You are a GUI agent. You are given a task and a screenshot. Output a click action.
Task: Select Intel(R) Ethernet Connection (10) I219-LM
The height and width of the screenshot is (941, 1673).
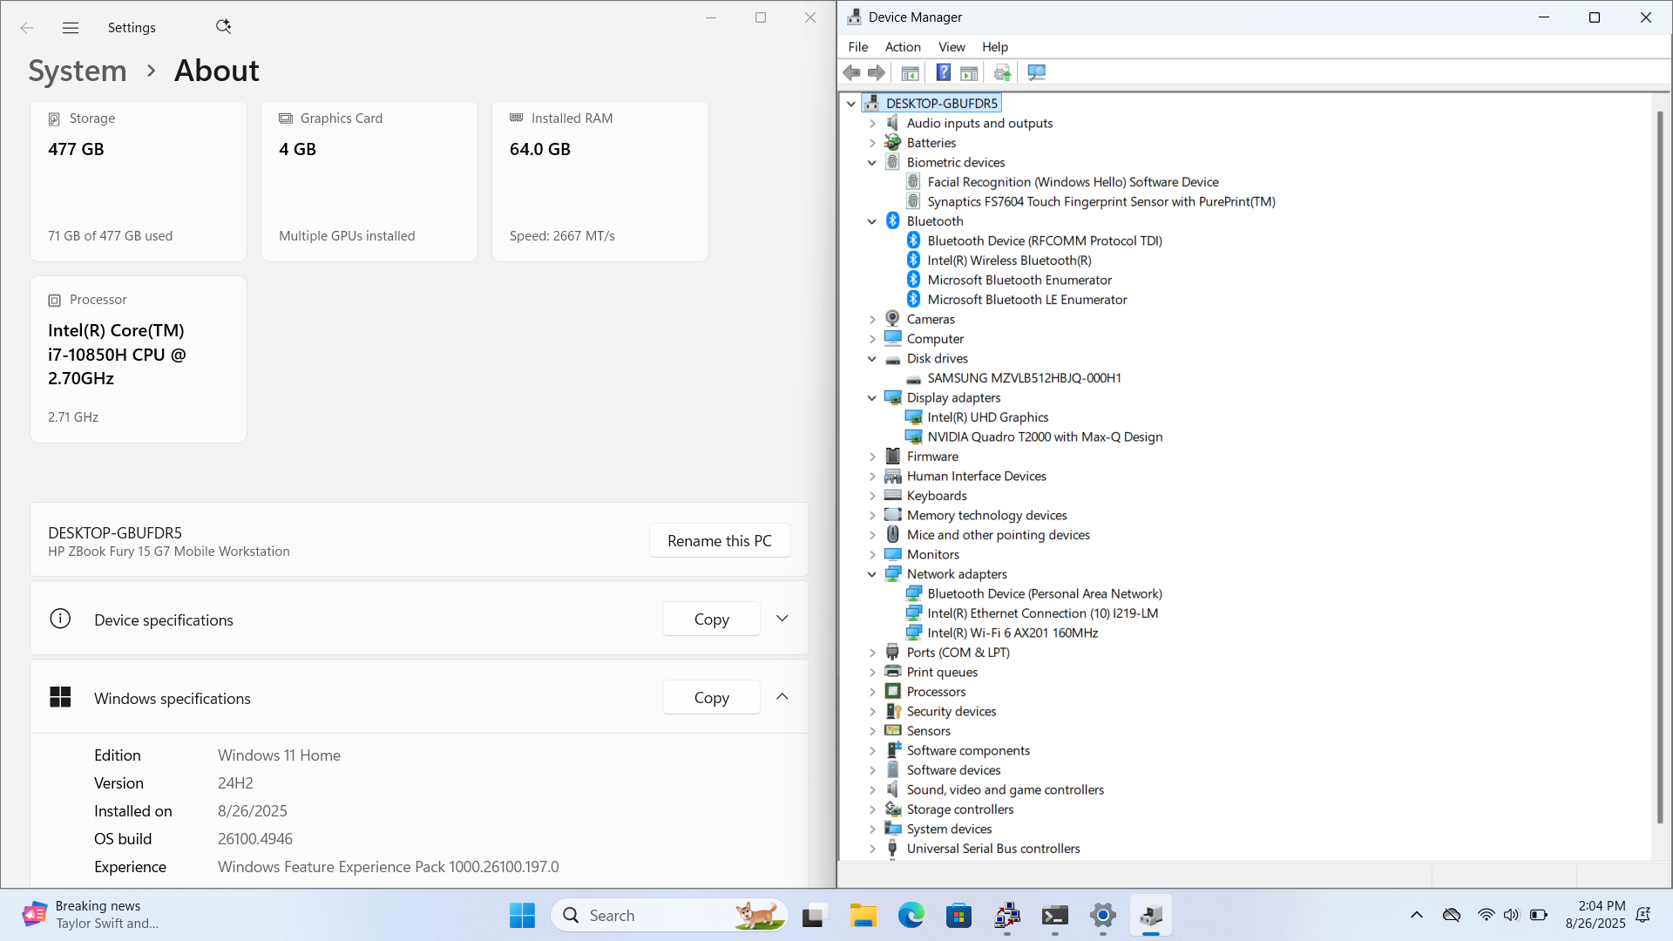[1042, 613]
